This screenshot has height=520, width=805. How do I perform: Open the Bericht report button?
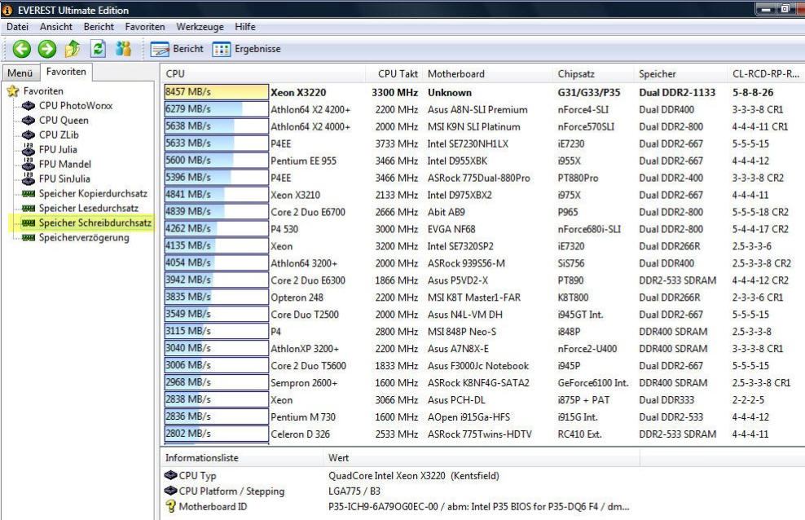[x=177, y=49]
